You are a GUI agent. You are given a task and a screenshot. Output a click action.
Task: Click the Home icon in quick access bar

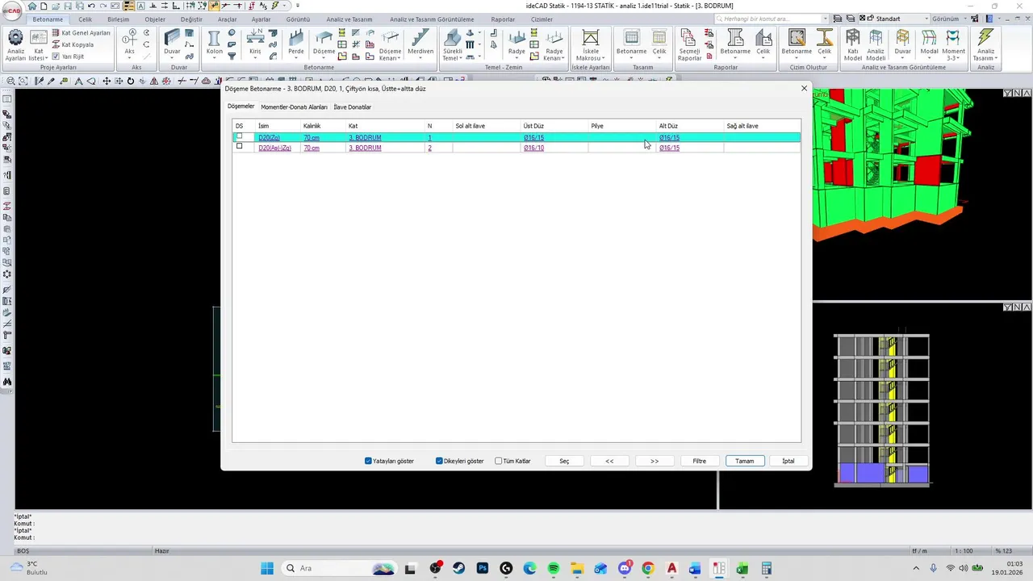pos(32,6)
